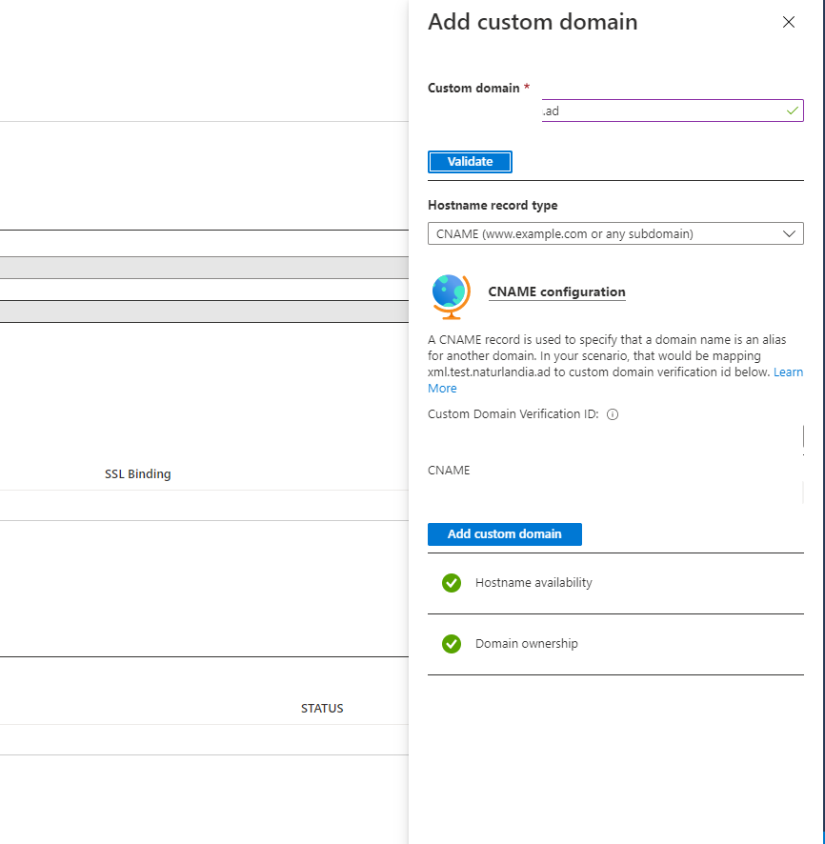This screenshot has height=844, width=825.
Task: Open the Hostname record type dropdown
Action: tap(615, 233)
